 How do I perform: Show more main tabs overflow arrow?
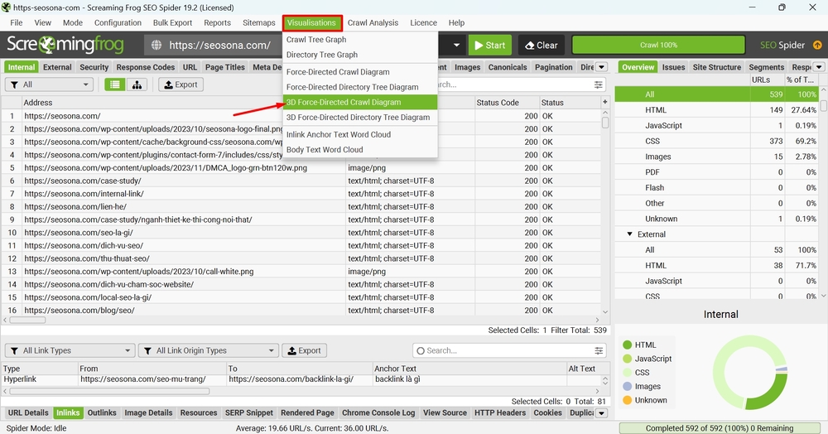(601, 67)
